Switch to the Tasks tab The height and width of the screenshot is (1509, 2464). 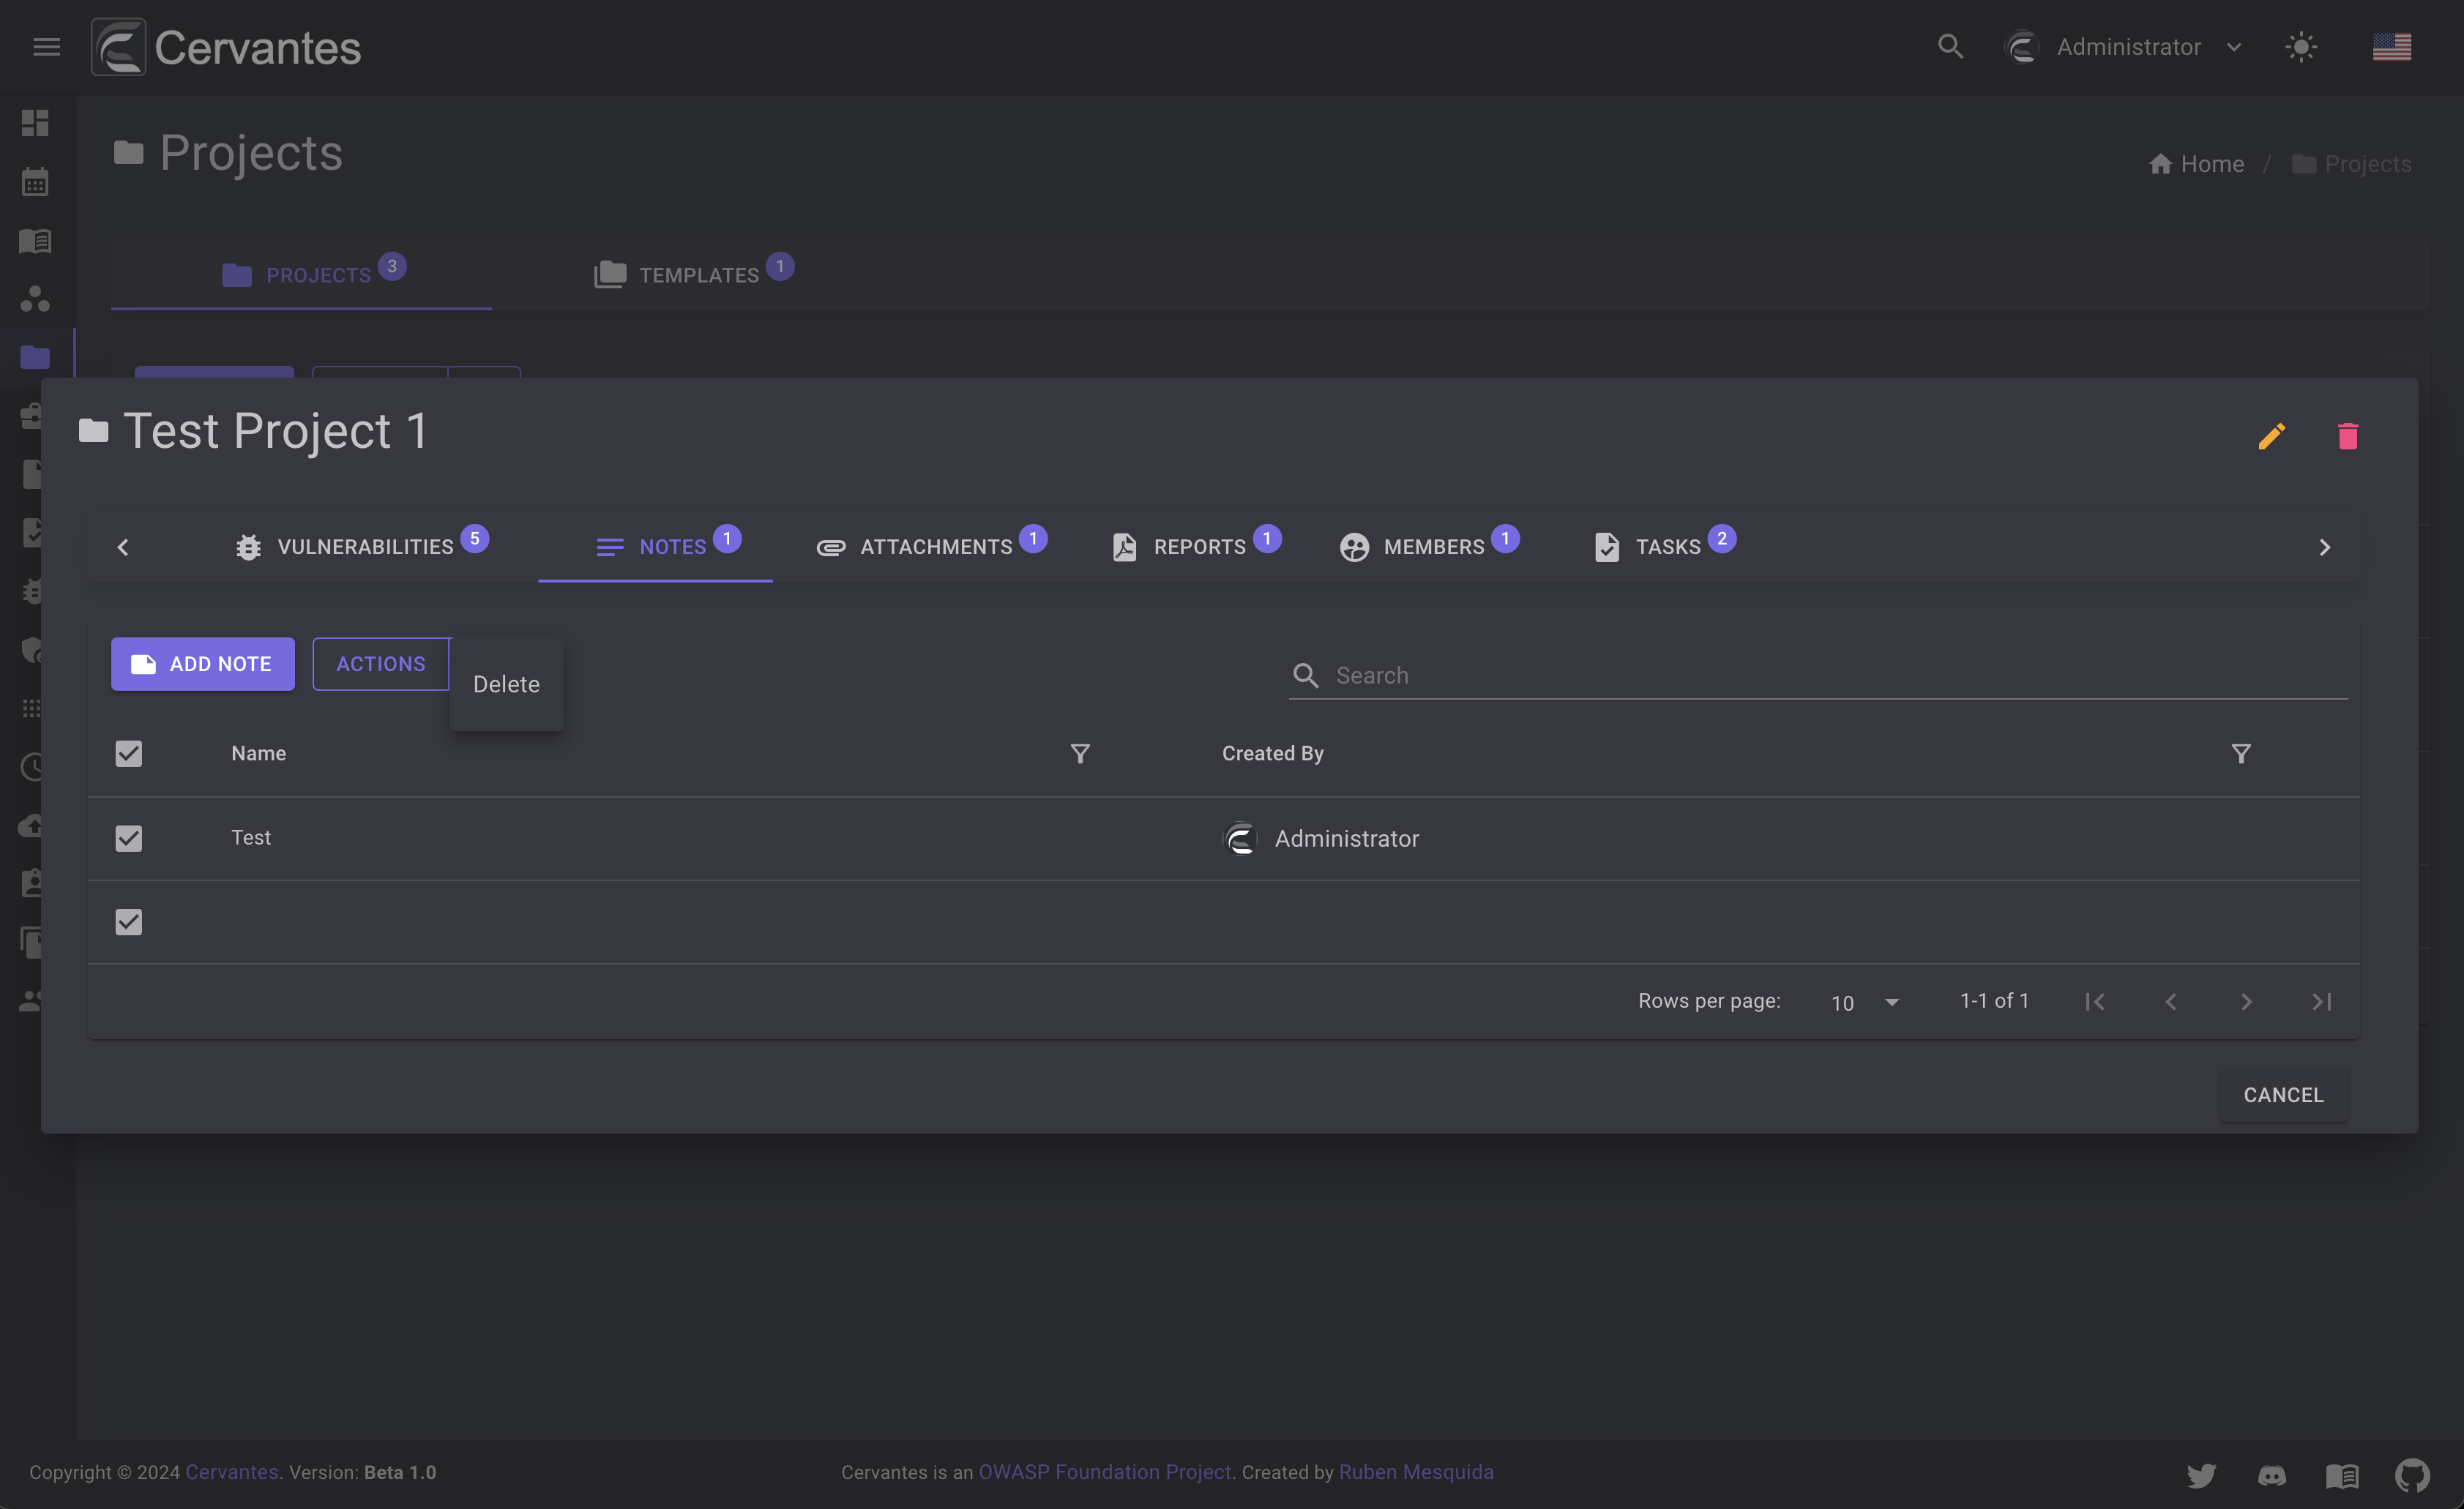(x=1665, y=546)
